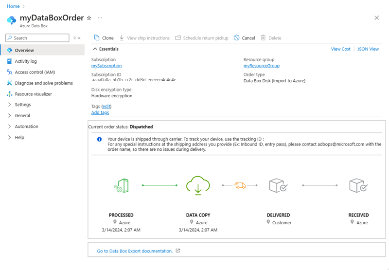Collapse the Essentials section
The image size is (389, 270).
[x=95, y=49]
